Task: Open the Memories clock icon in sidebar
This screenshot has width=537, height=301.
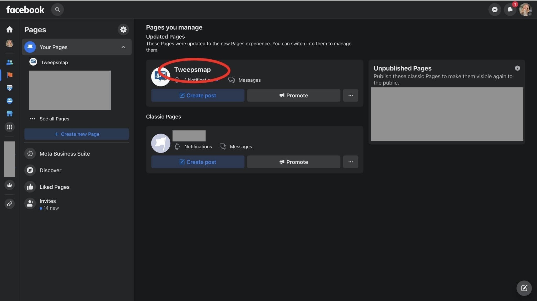Action: click(x=9, y=88)
